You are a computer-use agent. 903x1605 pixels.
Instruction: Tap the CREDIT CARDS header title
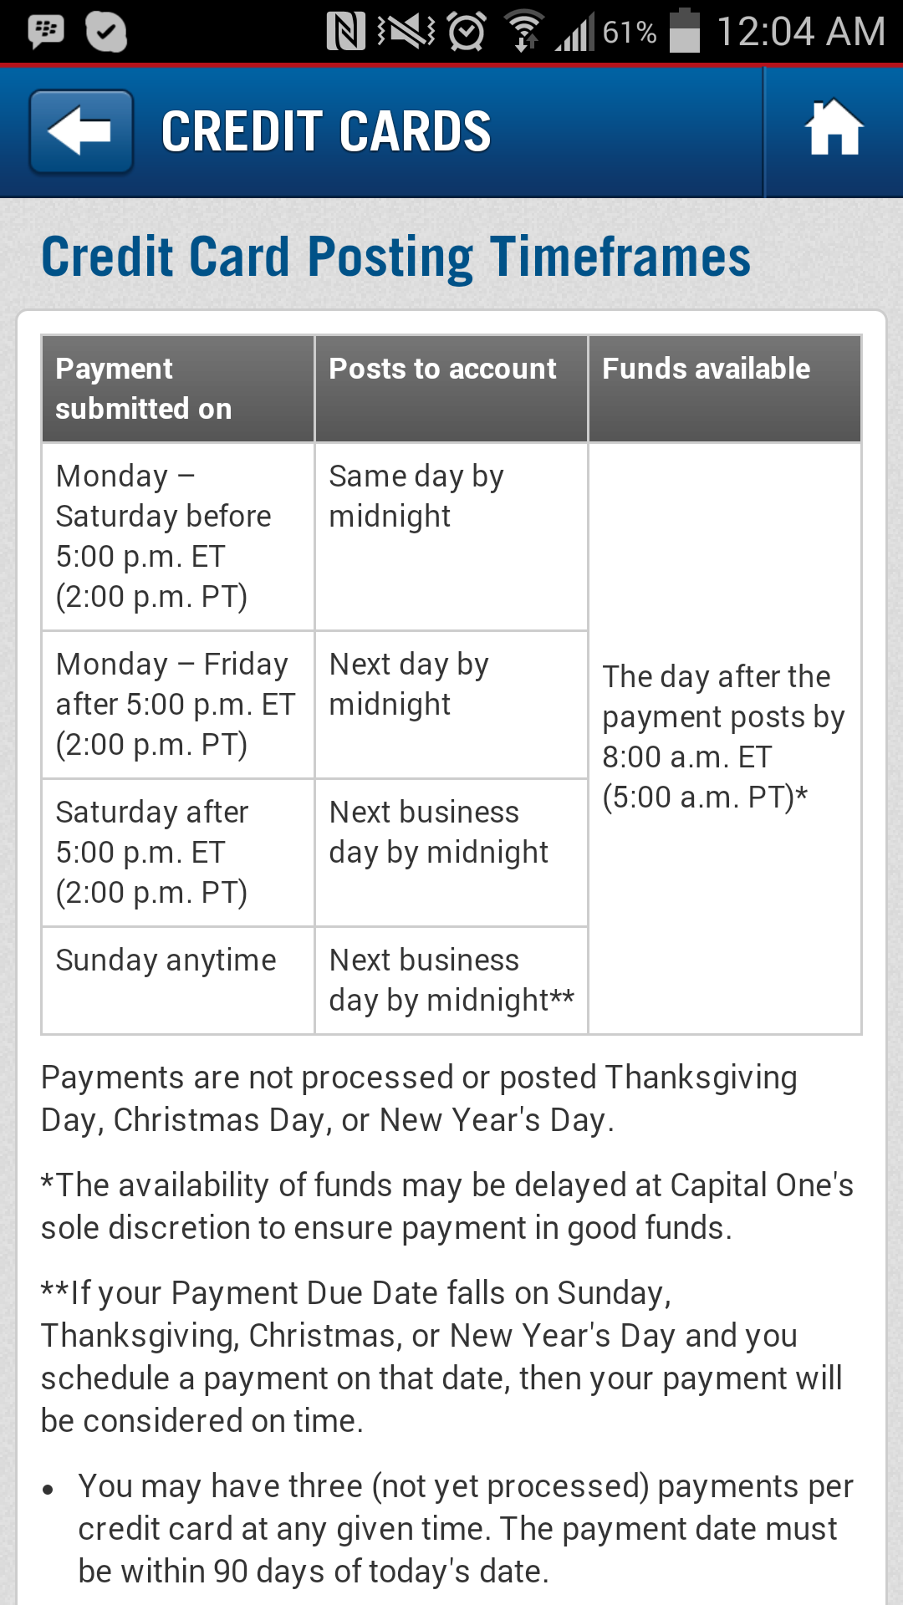click(326, 132)
